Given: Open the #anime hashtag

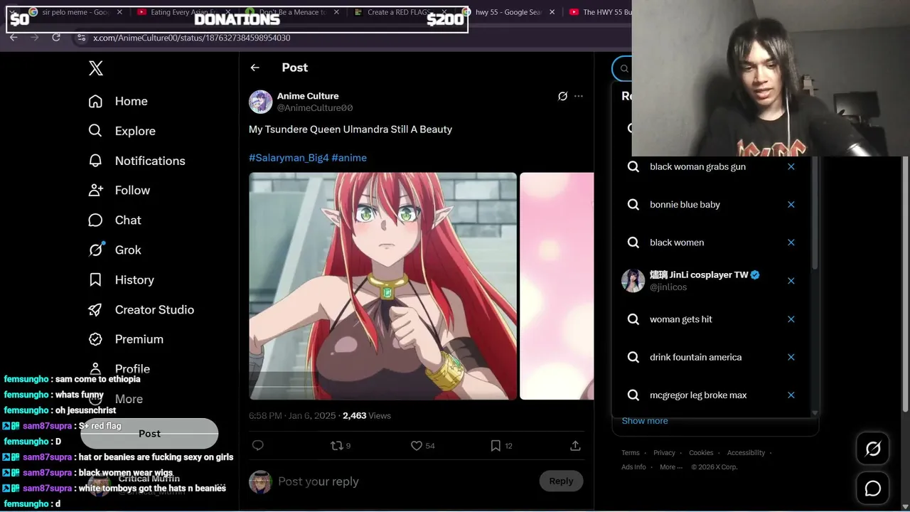Looking at the screenshot, I should pyautogui.click(x=349, y=158).
